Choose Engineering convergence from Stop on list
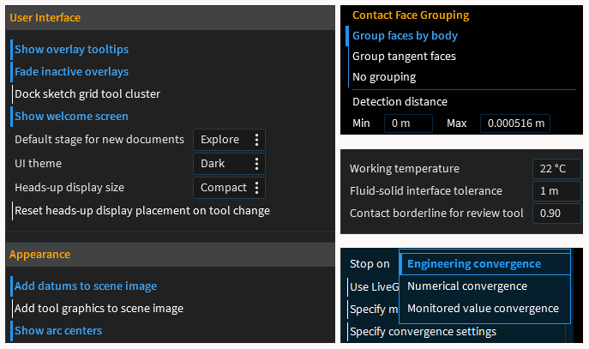The height and width of the screenshot is (349, 589). pos(484,264)
